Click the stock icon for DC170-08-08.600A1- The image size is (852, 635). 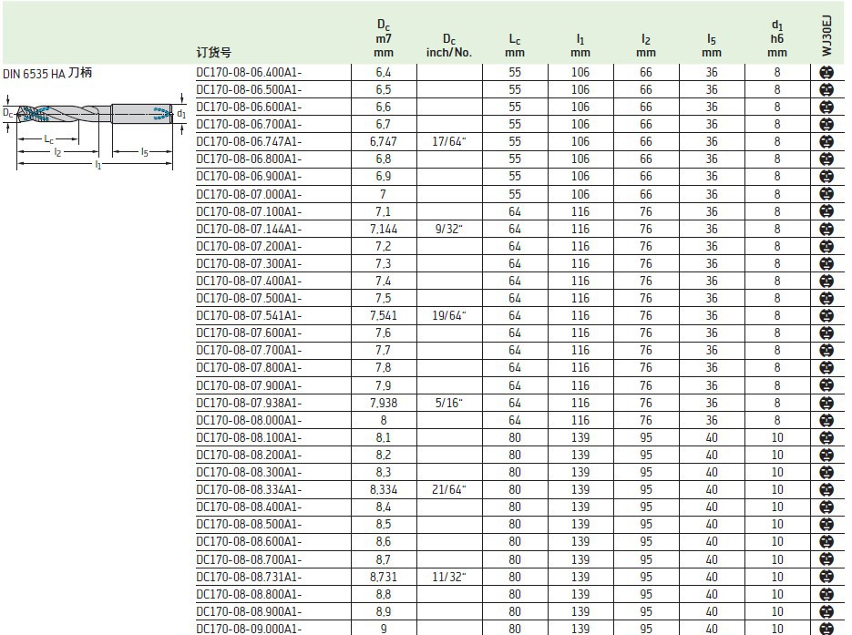point(826,542)
